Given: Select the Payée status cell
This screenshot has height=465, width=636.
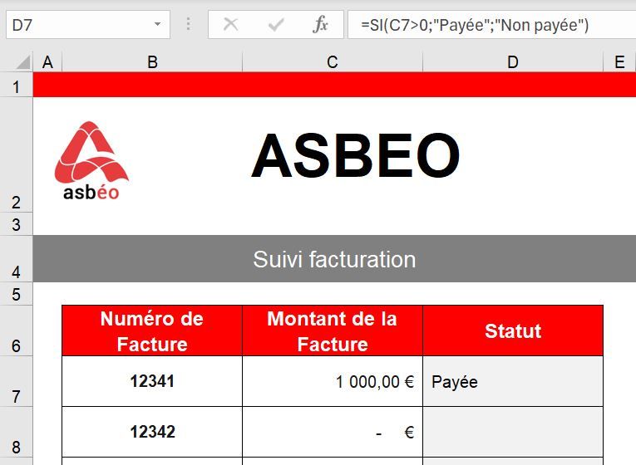Looking at the screenshot, I should 513,381.
